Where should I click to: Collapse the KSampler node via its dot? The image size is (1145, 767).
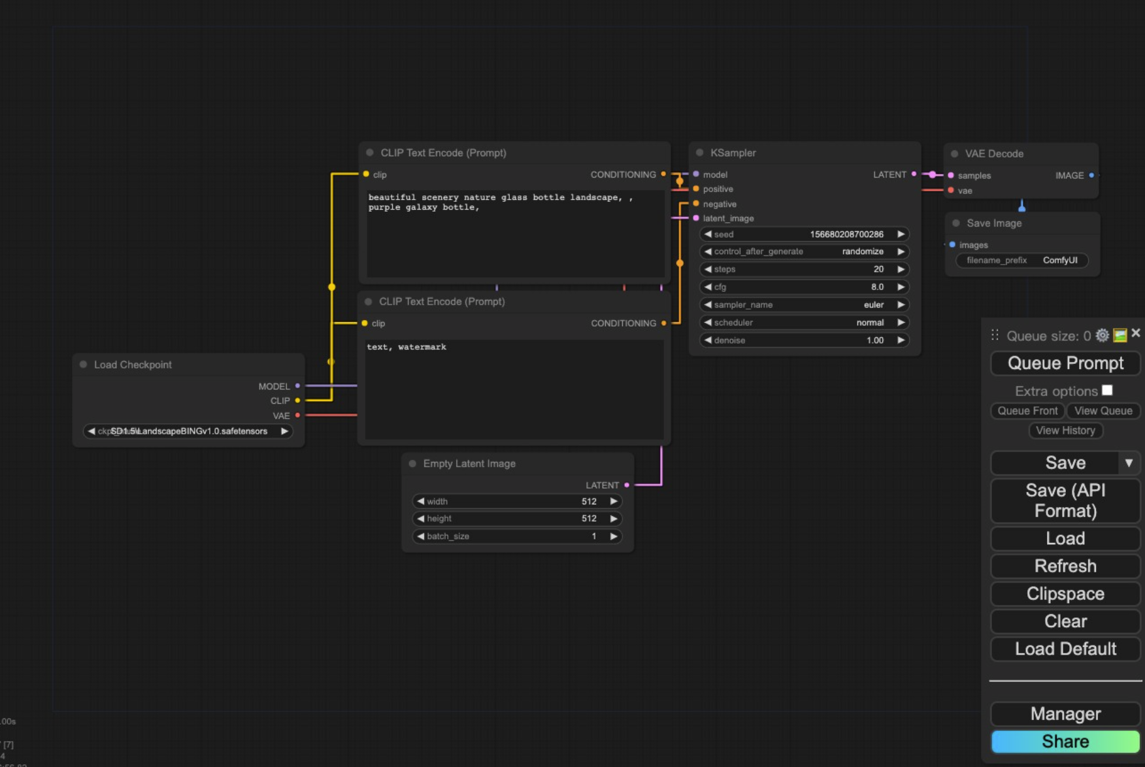point(700,152)
